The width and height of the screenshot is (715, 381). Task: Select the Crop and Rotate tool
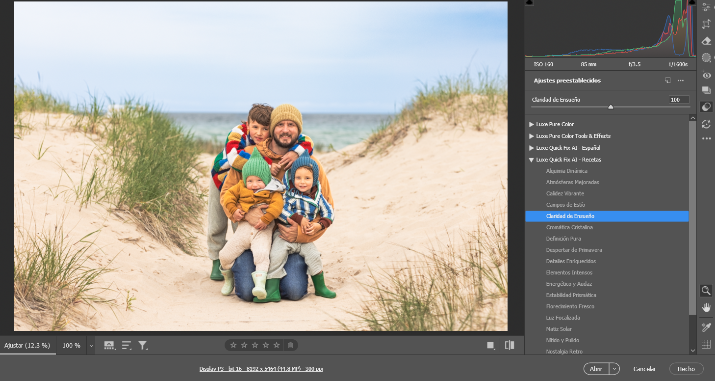pyautogui.click(x=706, y=24)
